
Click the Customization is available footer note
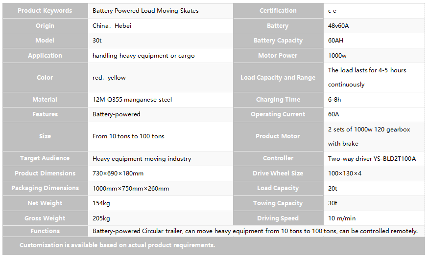pos(118,245)
